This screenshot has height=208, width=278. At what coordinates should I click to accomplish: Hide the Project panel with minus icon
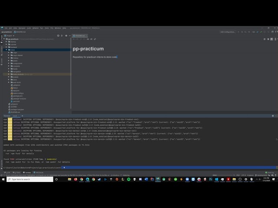(69, 36)
